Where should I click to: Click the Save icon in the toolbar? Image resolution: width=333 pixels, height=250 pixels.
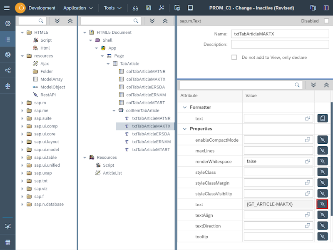pos(148,7)
